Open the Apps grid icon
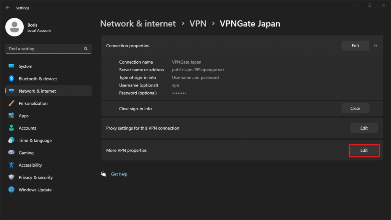This screenshot has height=220, width=391. click(x=11, y=116)
